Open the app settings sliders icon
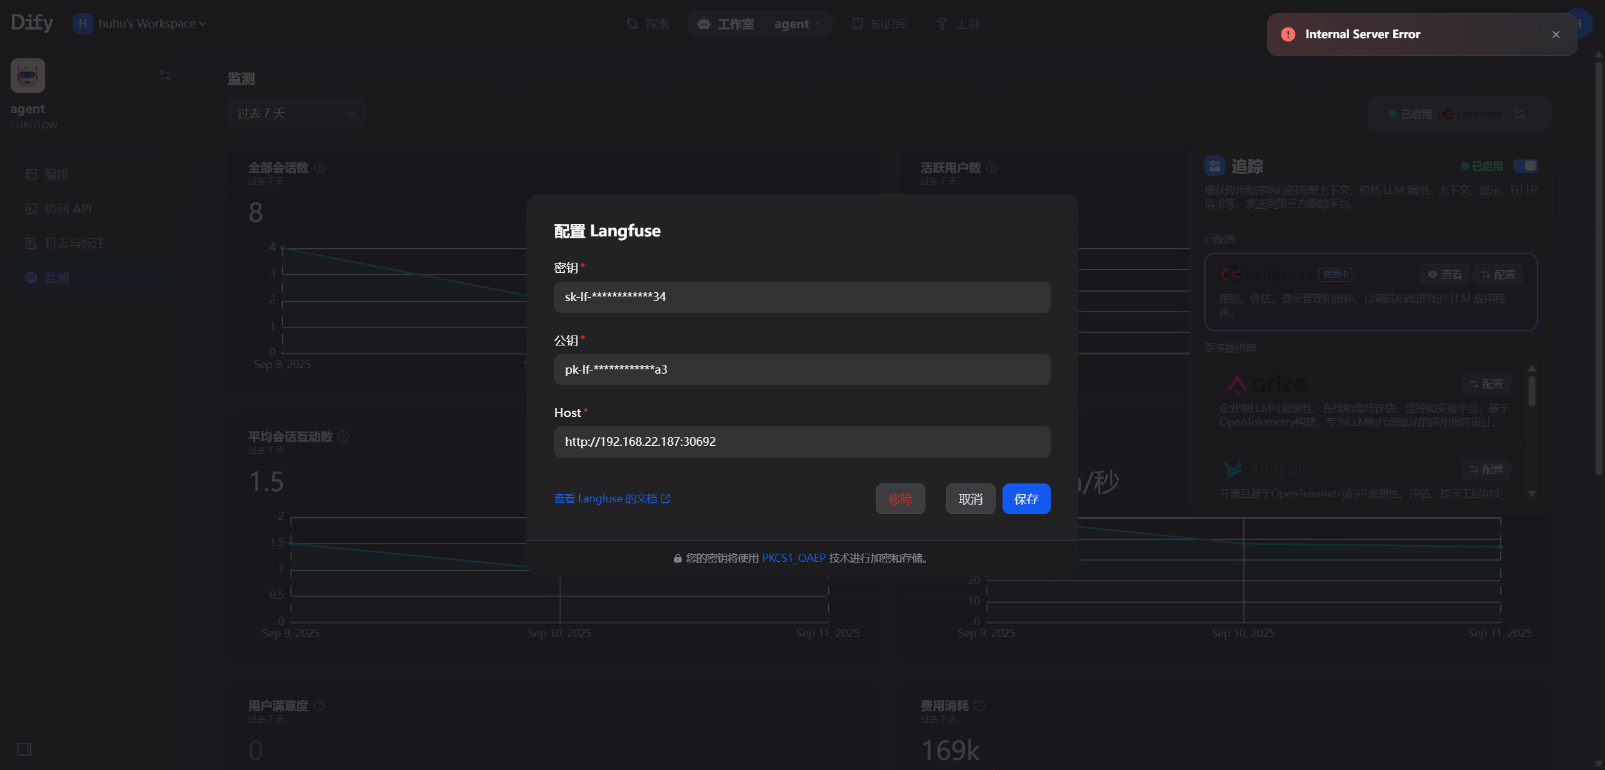This screenshot has height=770, width=1605. (165, 75)
